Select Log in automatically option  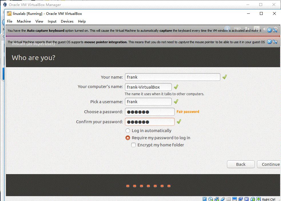(127, 131)
